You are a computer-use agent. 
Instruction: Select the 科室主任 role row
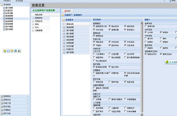(x=40, y=21)
